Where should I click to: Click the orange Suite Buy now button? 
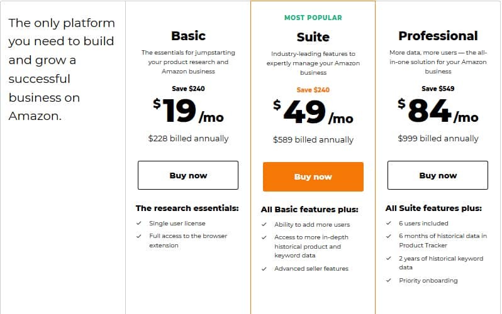313,176
